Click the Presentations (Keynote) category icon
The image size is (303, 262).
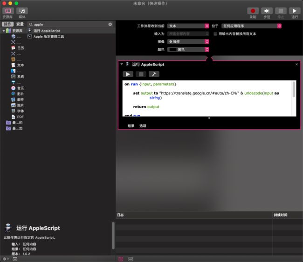coord(14,82)
